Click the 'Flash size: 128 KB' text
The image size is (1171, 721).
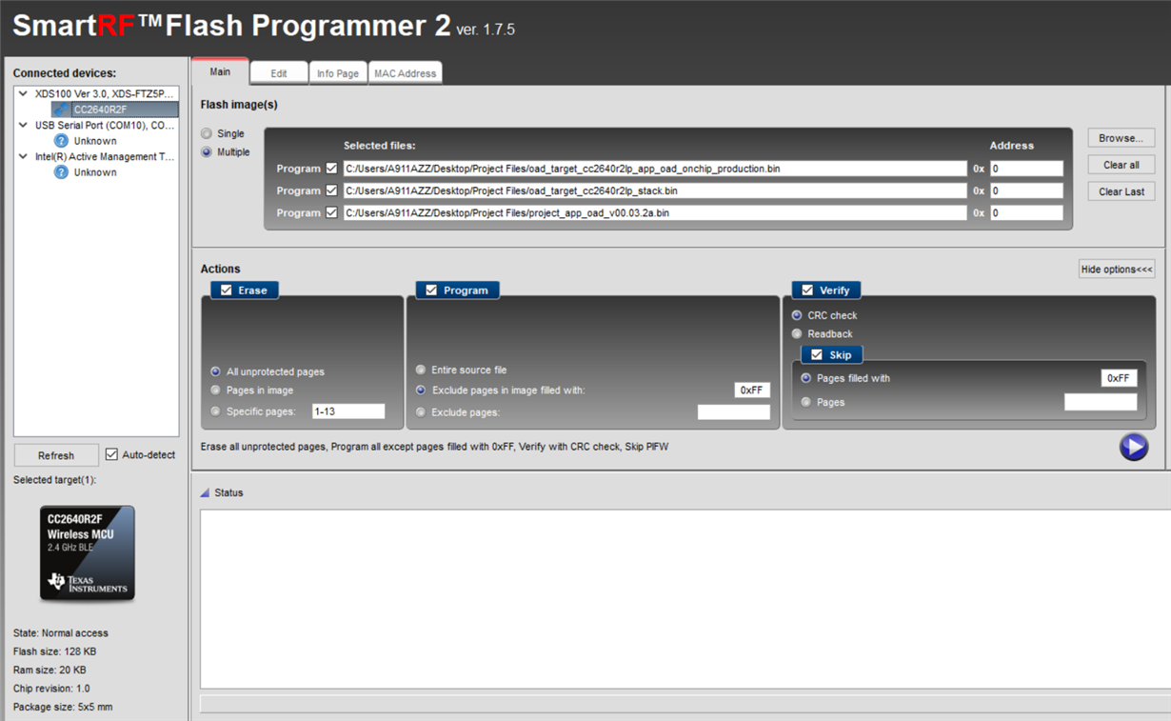click(55, 651)
